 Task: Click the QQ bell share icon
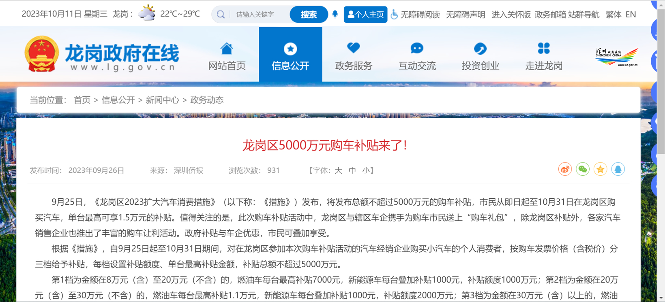(x=618, y=169)
